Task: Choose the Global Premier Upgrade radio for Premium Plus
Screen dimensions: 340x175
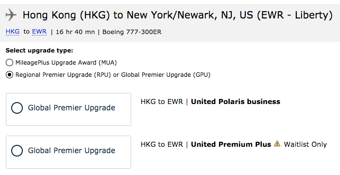Action: 17,151
